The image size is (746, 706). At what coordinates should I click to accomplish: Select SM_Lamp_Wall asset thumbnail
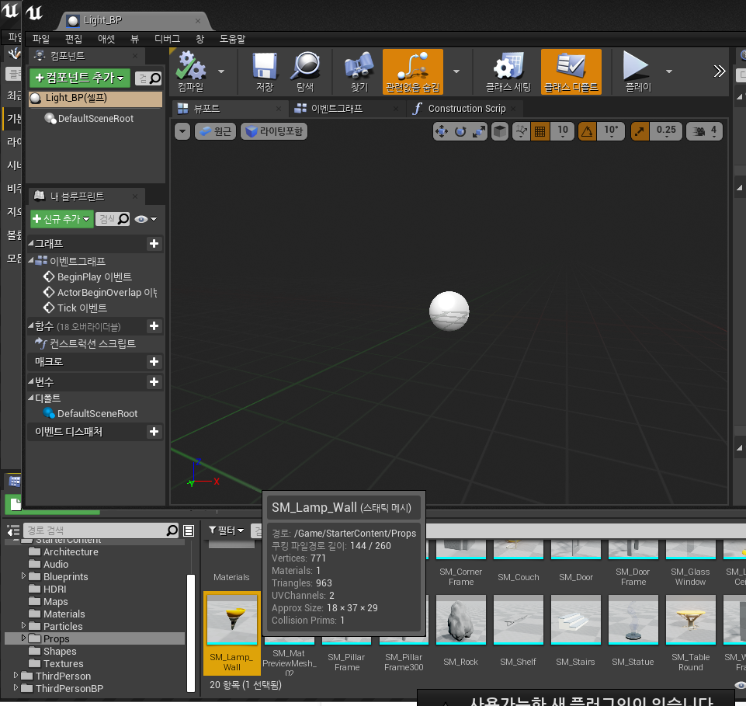pyautogui.click(x=231, y=619)
